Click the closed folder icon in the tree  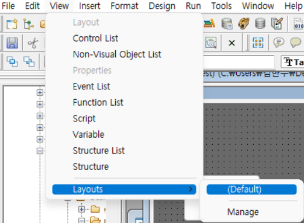tap(95, 209)
